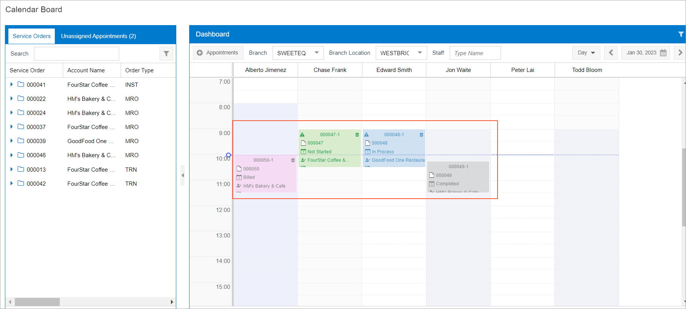Go to next day arrow
This screenshot has height=309, width=686.
point(680,53)
